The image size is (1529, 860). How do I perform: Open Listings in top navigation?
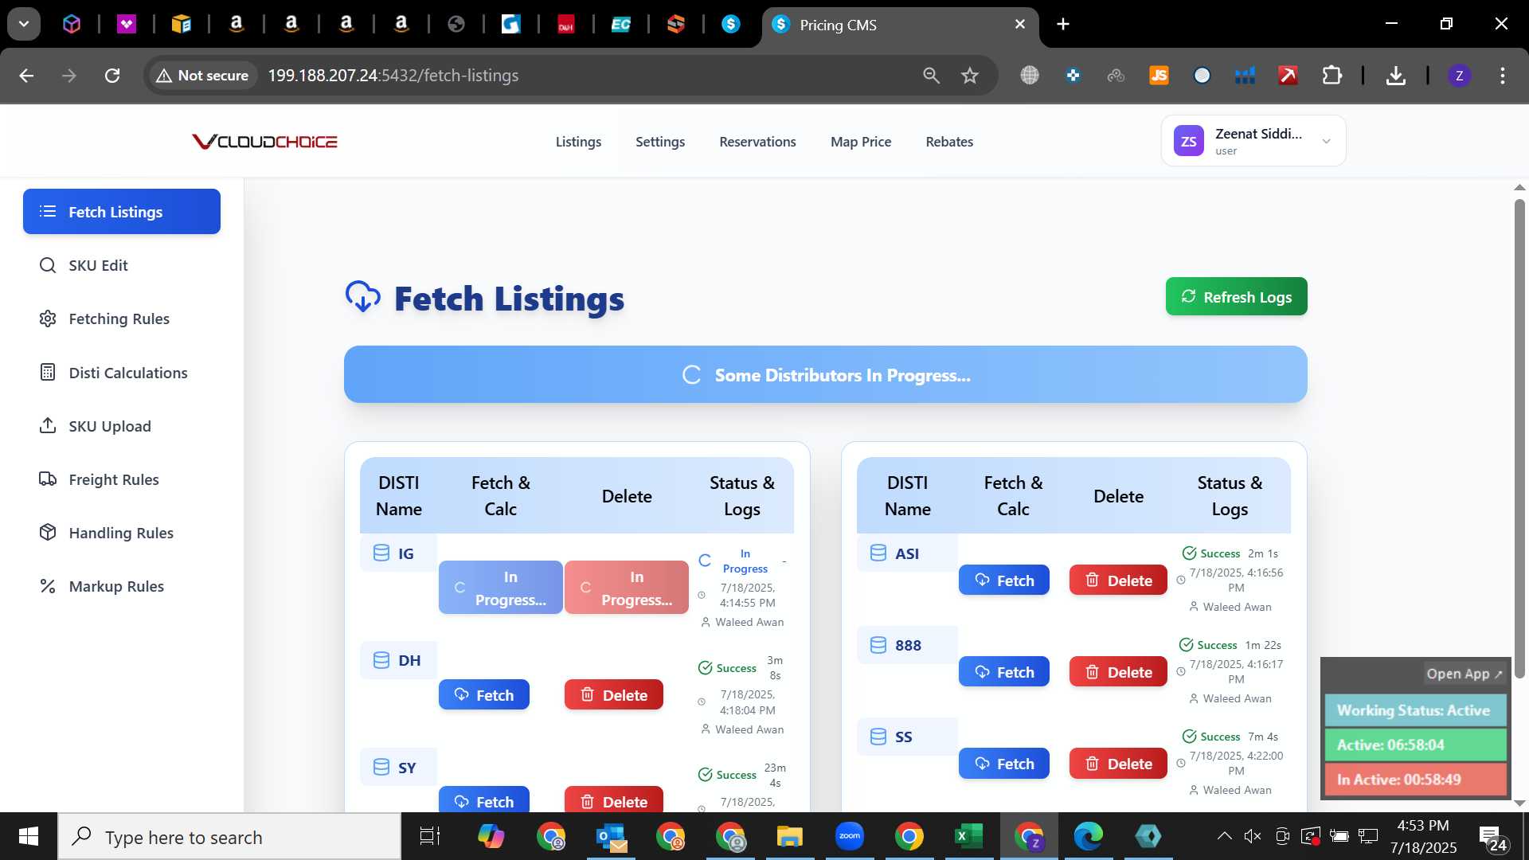(578, 142)
